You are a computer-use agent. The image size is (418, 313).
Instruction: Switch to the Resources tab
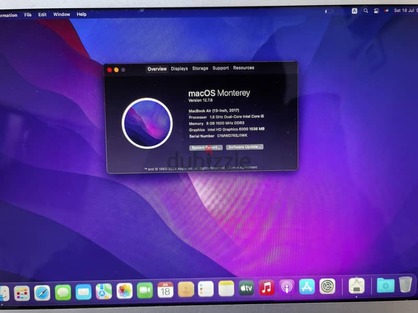[243, 68]
